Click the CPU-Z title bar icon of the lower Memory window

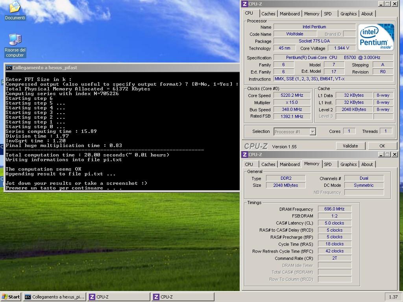pyautogui.click(x=245, y=154)
